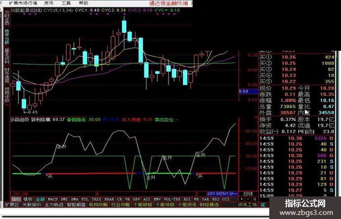Open the 财经精选 tab
The height and width of the screenshot is (219, 341).
pyautogui.click(x=209, y=205)
